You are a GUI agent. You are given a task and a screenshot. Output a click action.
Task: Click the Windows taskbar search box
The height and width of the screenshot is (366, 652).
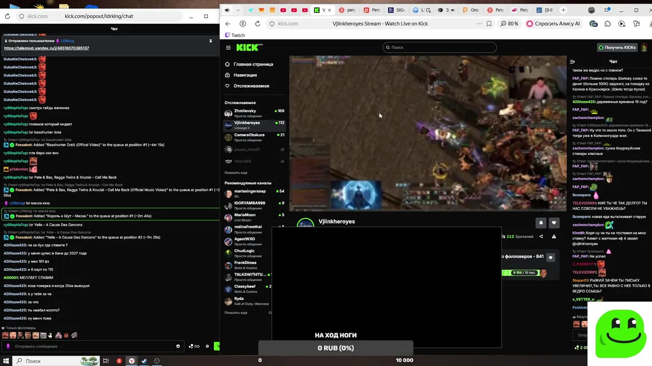pyautogui.click(x=56, y=361)
